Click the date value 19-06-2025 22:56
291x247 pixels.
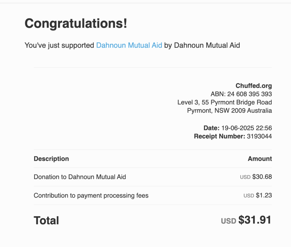click(x=247, y=128)
